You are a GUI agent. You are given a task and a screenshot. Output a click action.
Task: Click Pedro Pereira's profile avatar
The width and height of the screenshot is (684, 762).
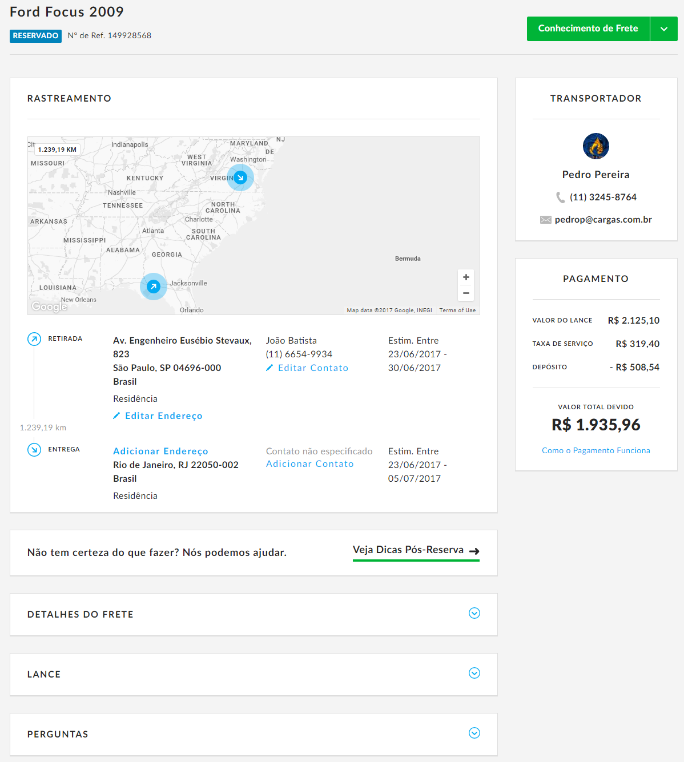596,146
